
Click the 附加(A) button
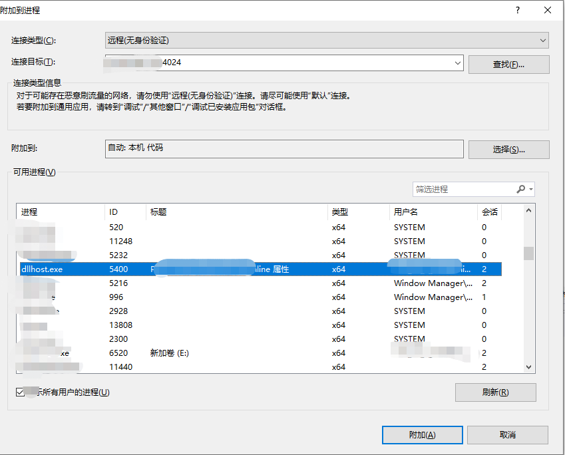point(423,435)
